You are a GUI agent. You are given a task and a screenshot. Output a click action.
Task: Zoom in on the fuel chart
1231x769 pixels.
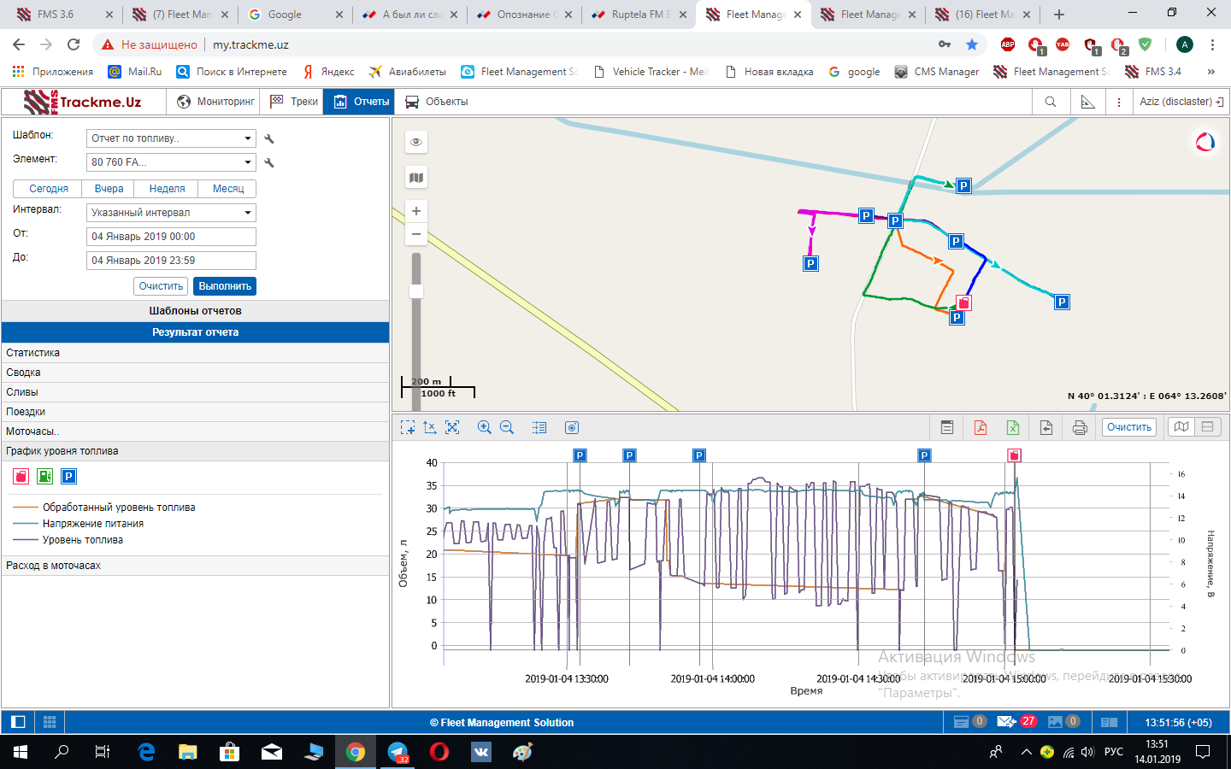(484, 427)
